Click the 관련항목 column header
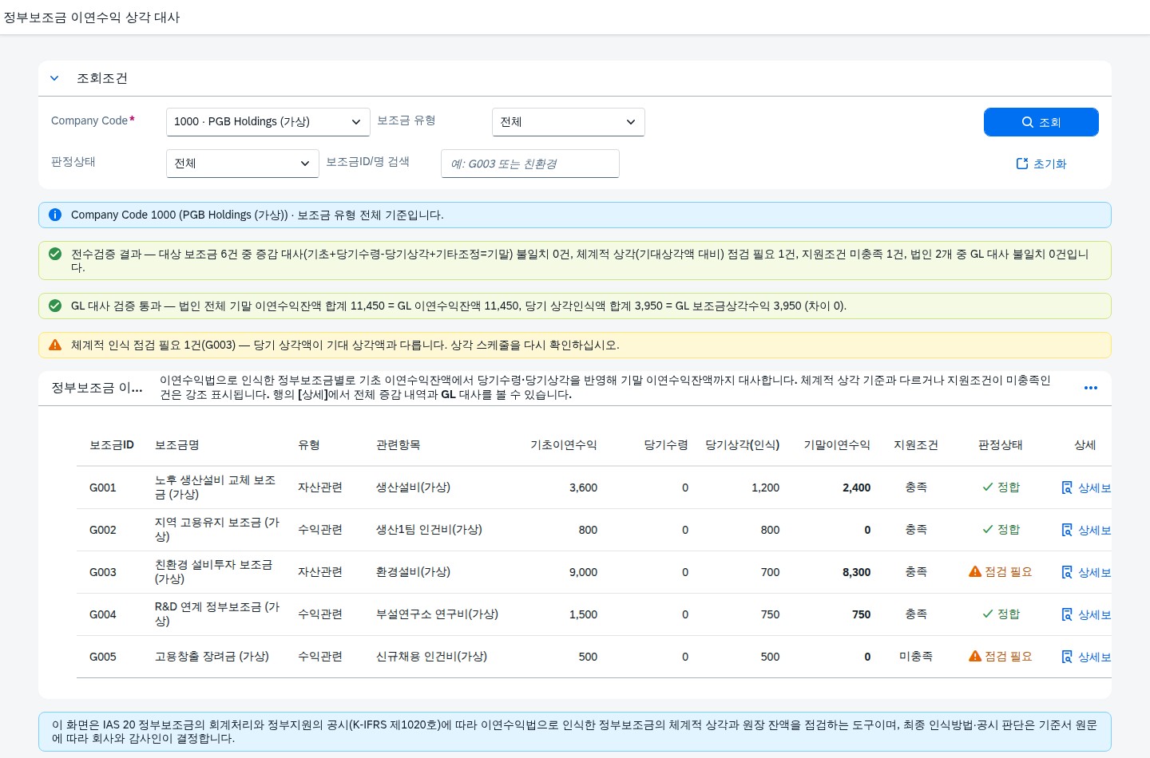The image size is (1150, 758). [x=398, y=445]
